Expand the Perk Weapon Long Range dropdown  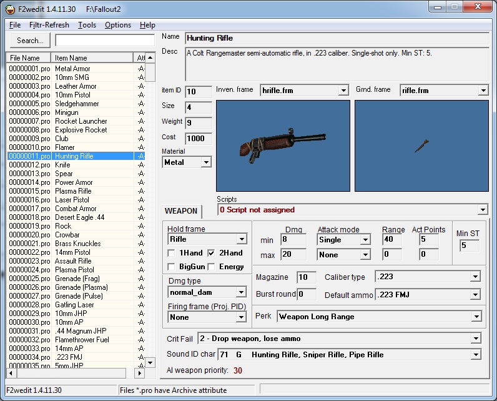pos(476,316)
